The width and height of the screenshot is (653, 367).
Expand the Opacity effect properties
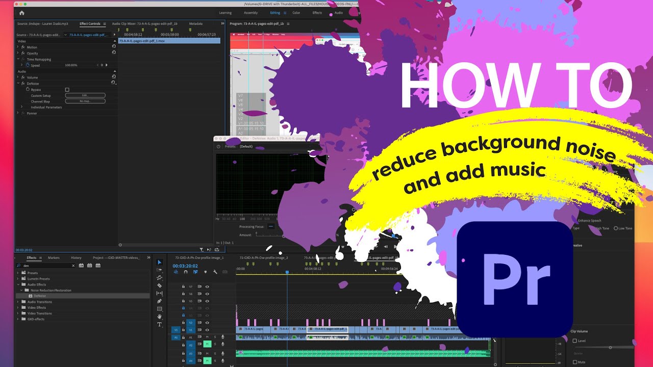(x=17, y=53)
